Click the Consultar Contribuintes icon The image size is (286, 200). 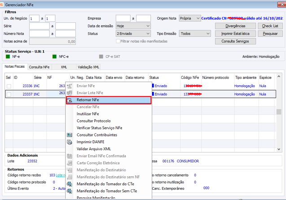(70, 135)
